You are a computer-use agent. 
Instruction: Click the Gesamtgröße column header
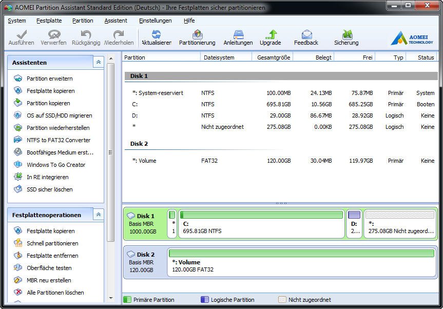(x=273, y=57)
